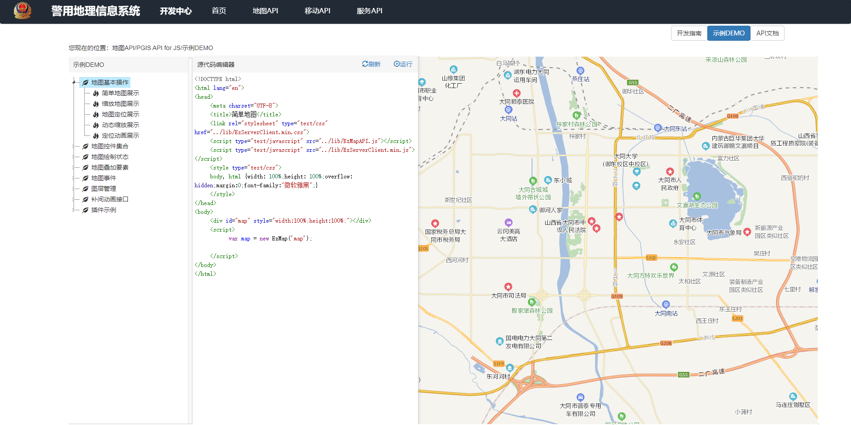Open the 地图API menu item
The image size is (851, 425).
pyautogui.click(x=265, y=11)
